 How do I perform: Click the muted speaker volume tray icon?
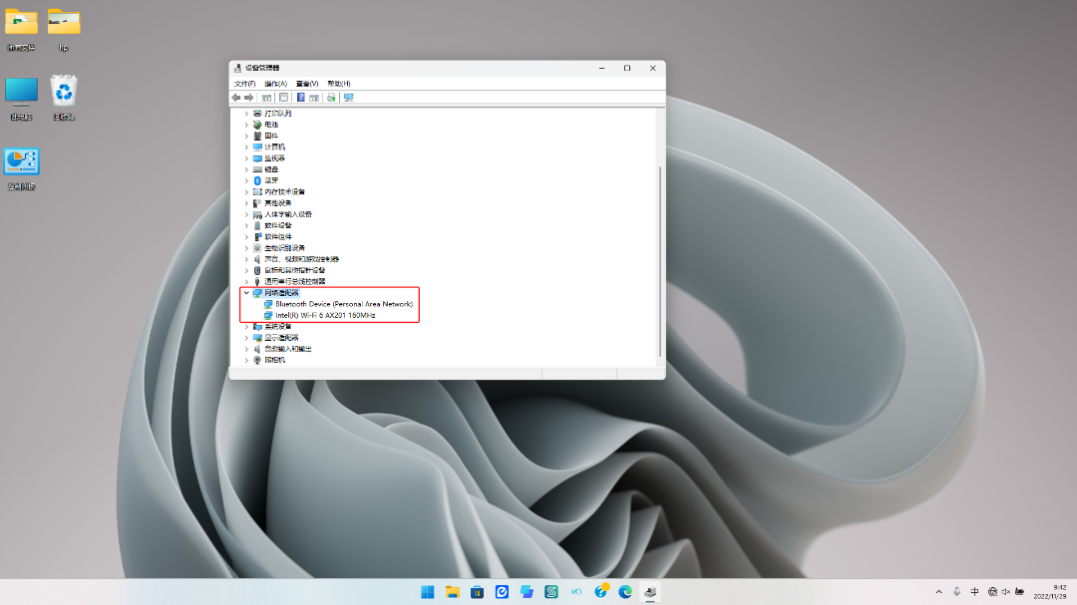(1006, 592)
